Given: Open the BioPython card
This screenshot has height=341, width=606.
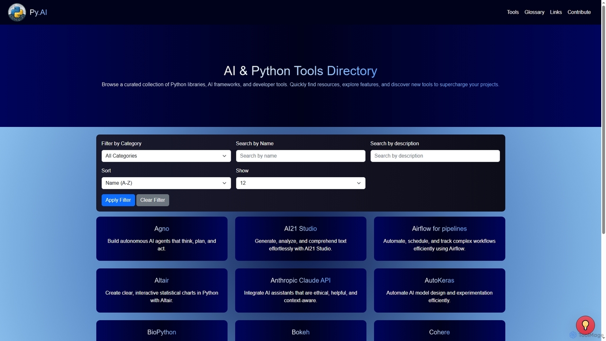Looking at the screenshot, I should click(x=162, y=331).
